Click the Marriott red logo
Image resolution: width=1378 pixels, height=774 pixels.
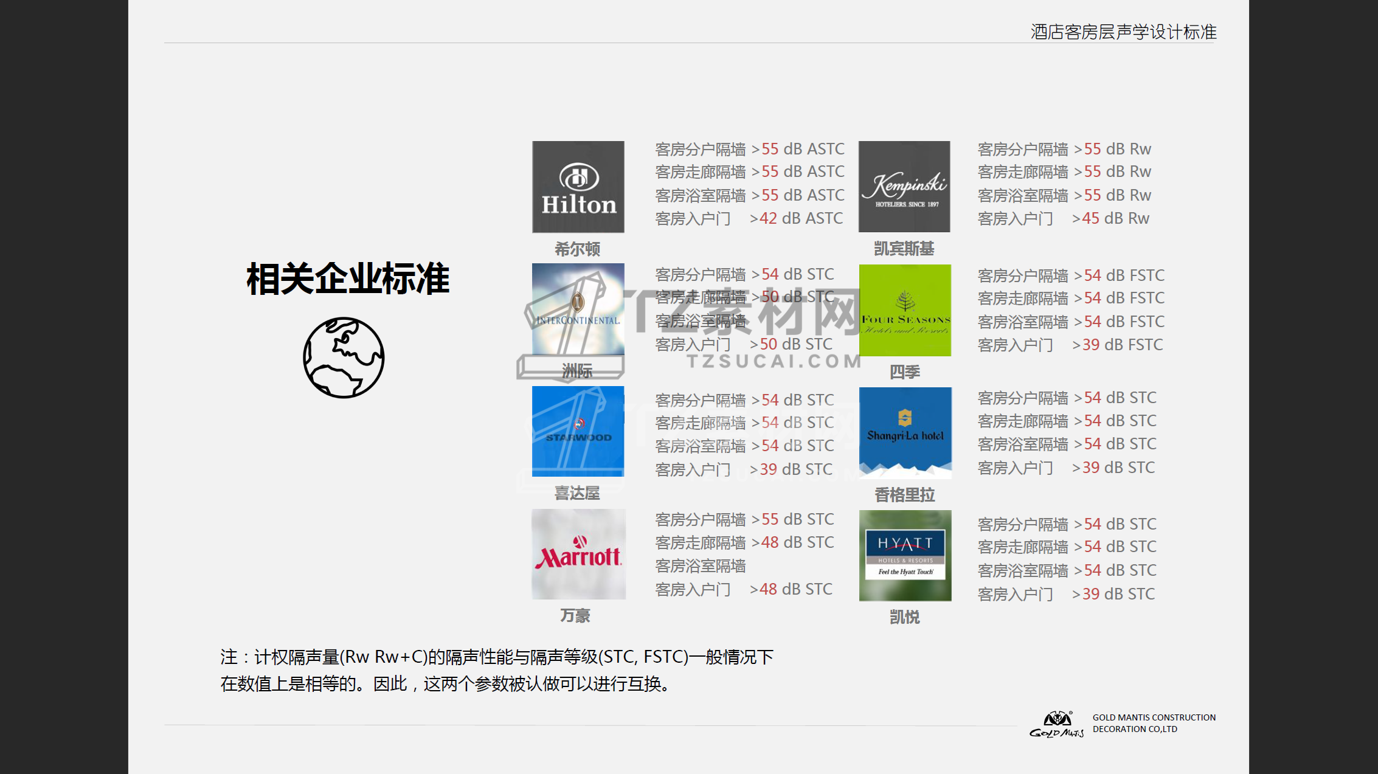pyautogui.click(x=578, y=555)
